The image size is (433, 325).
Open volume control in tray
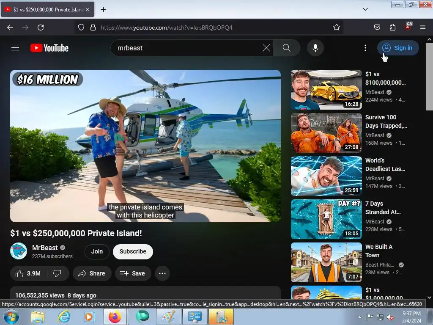tap(390, 317)
